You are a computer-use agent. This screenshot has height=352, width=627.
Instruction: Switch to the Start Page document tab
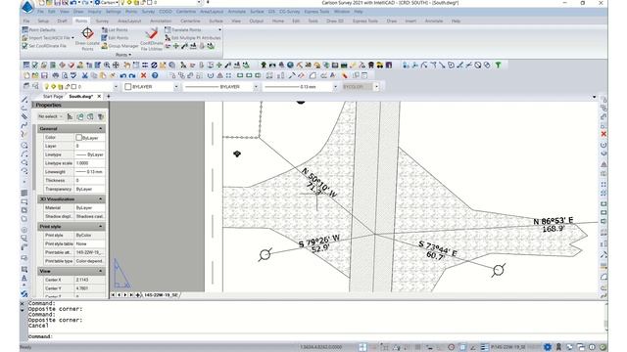53,96
